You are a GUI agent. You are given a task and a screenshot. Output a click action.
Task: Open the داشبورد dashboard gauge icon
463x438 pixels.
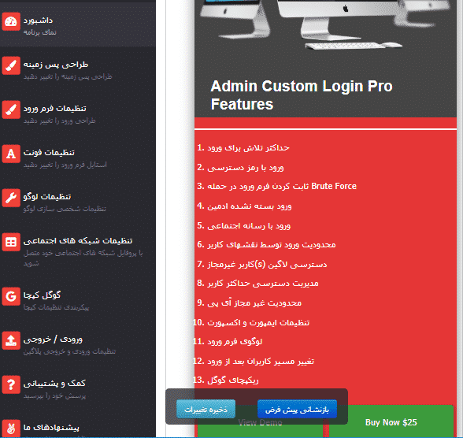click(x=11, y=21)
